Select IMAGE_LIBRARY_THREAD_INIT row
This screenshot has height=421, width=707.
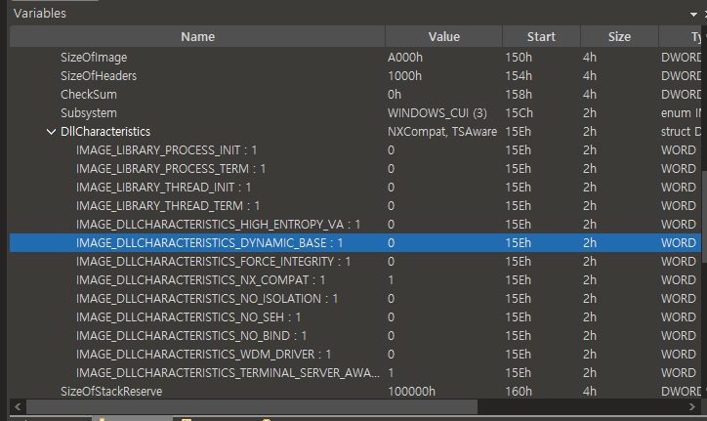point(355,188)
